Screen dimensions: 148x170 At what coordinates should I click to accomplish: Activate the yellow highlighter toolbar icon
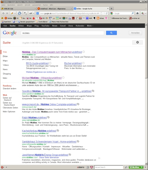(x=12, y=13)
